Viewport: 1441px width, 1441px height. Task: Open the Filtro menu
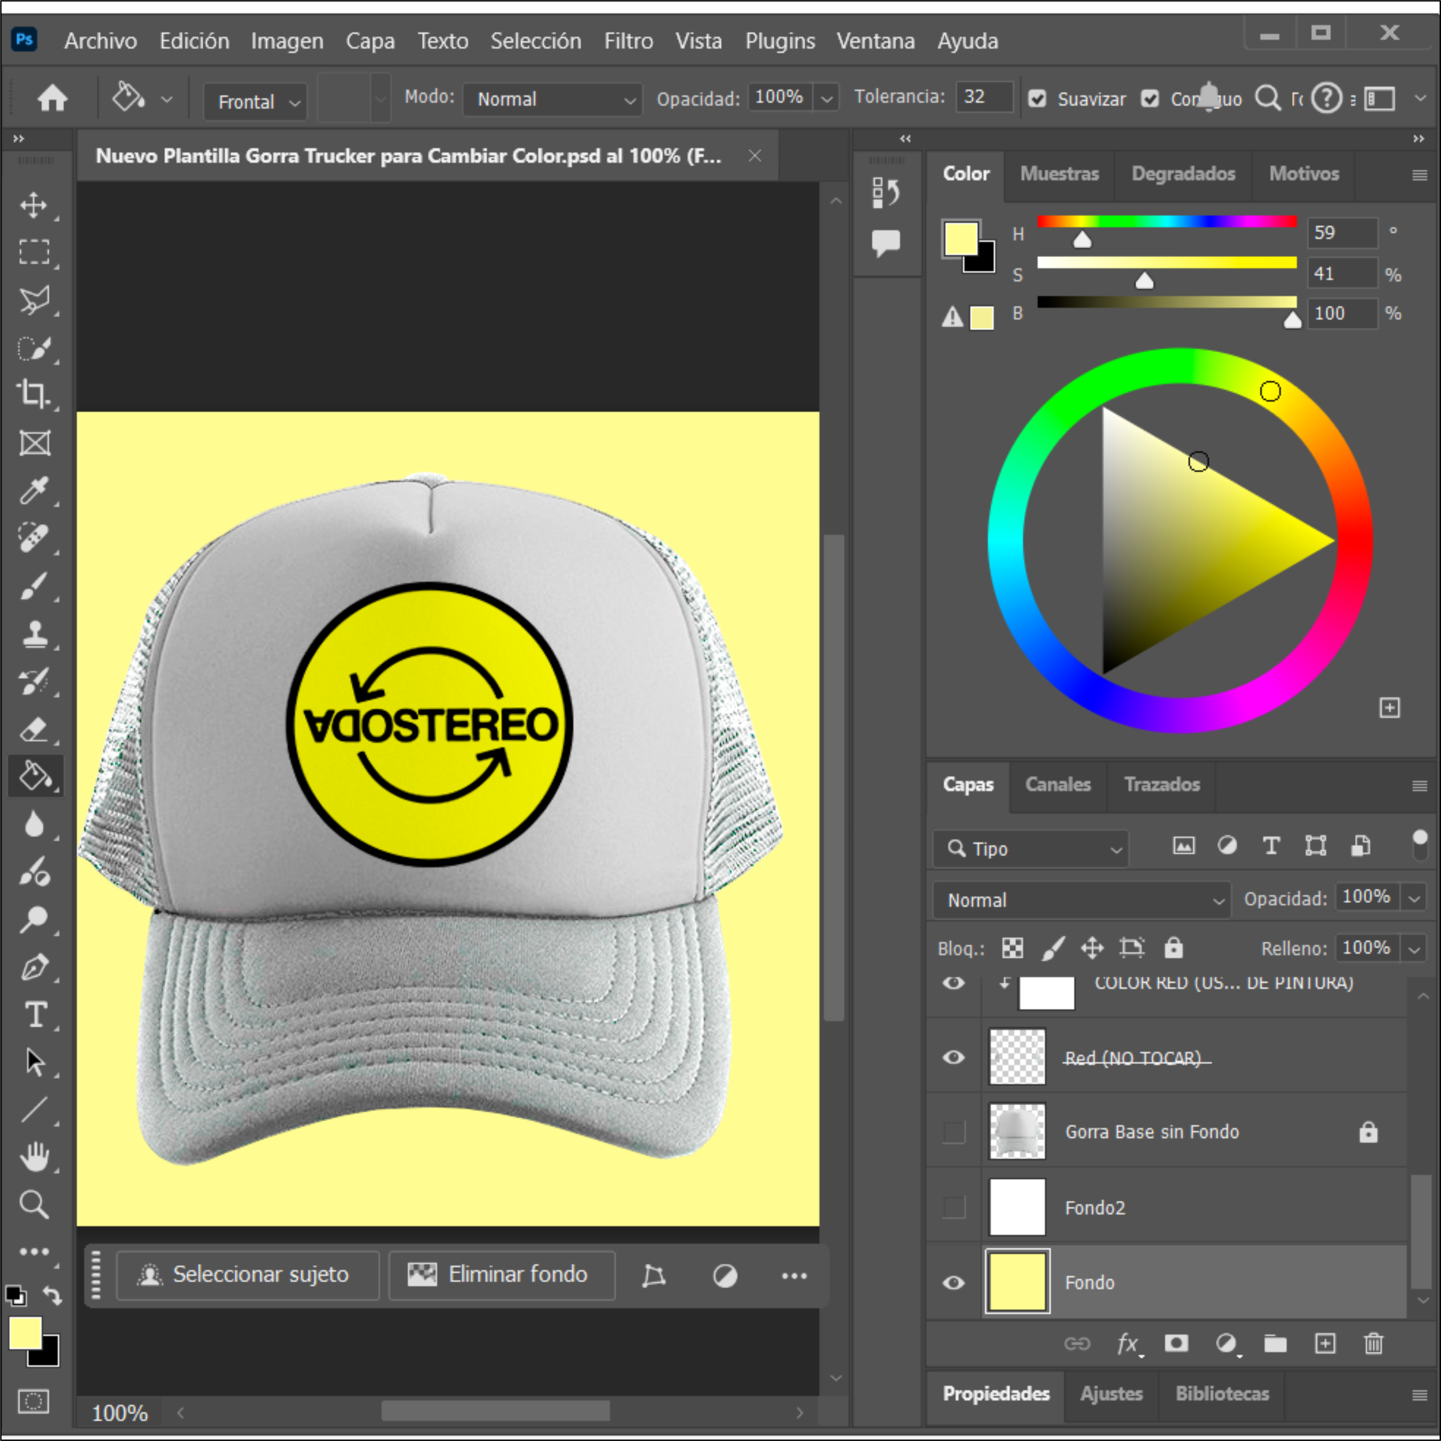pyautogui.click(x=628, y=41)
